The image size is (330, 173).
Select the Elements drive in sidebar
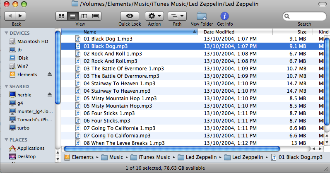[23, 74]
